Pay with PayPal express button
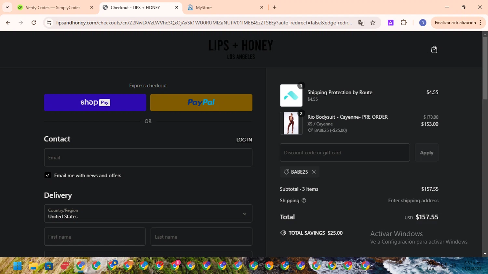This screenshot has width=488, height=274. [201, 103]
